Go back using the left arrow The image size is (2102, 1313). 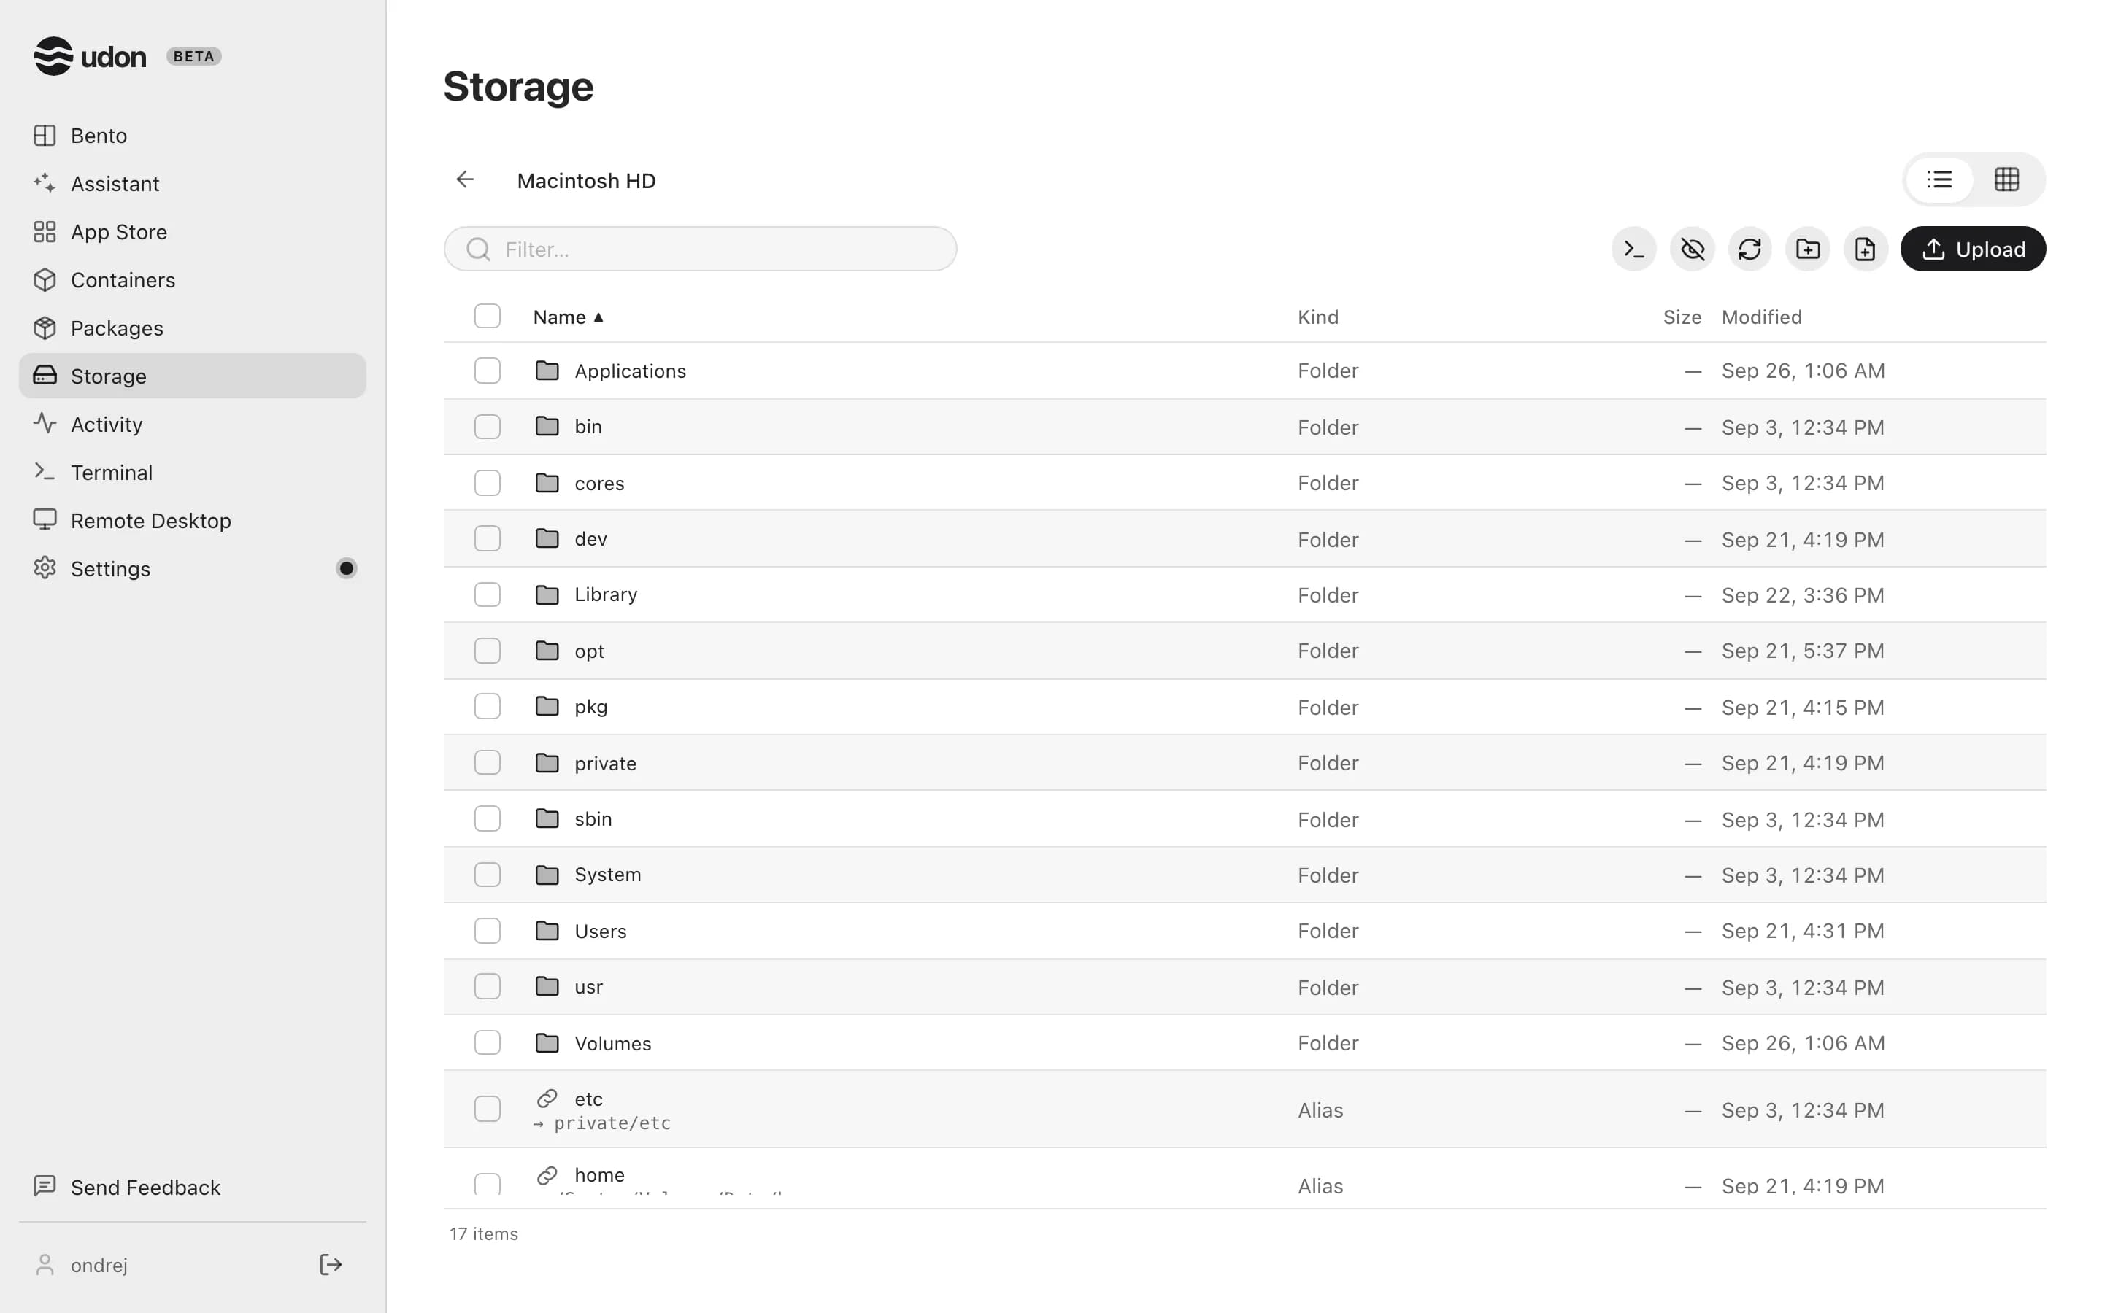pos(466,179)
